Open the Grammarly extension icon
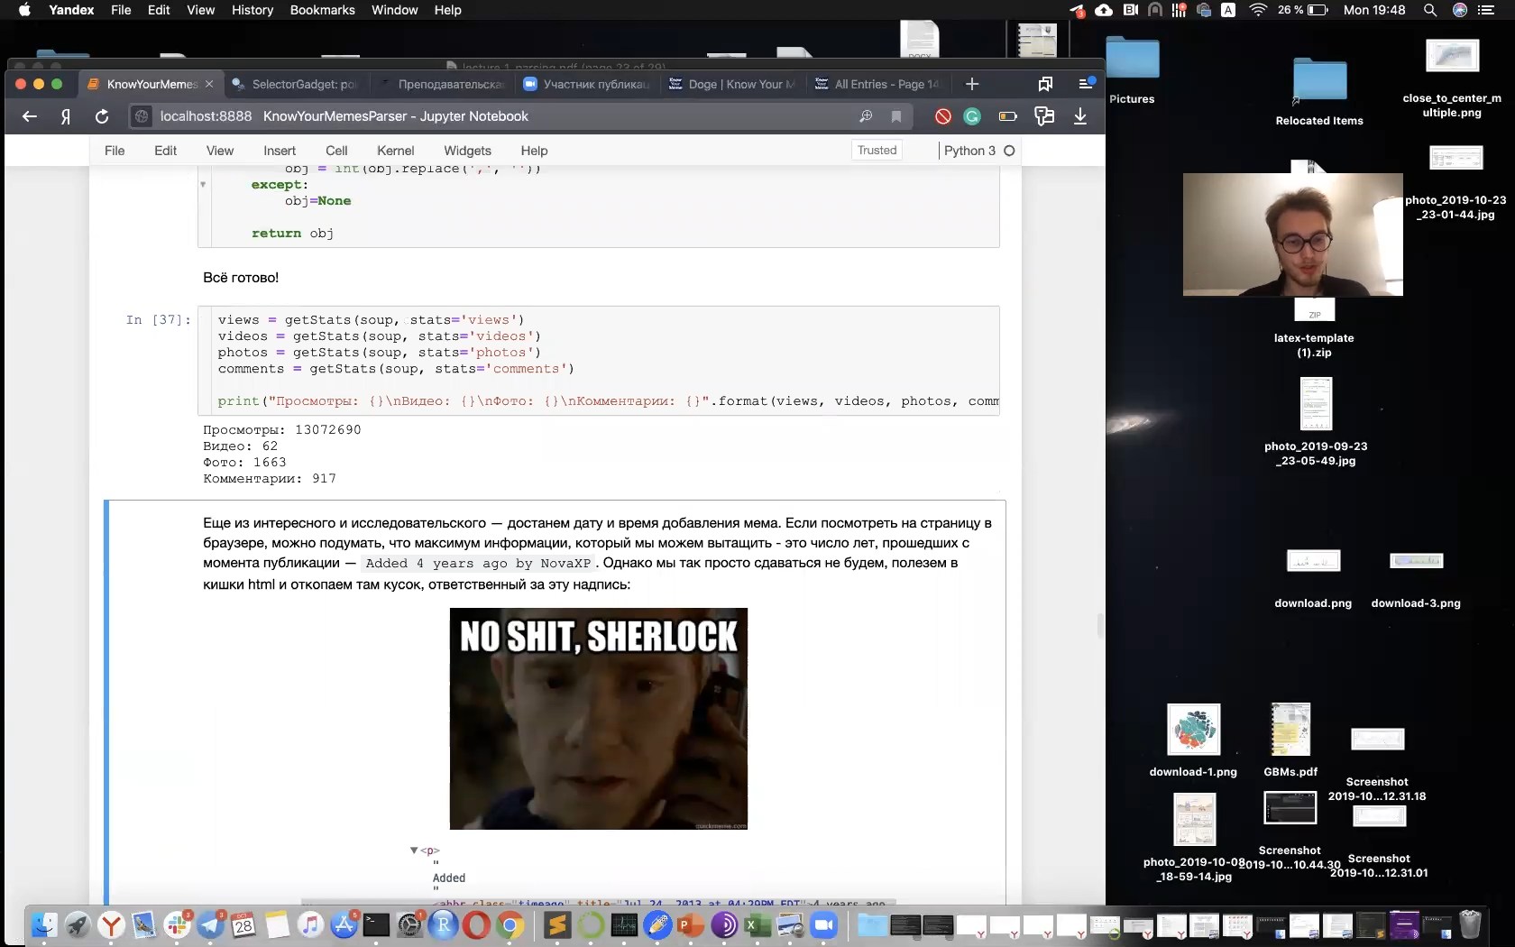 pyautogui.click(x=972, y=116)
